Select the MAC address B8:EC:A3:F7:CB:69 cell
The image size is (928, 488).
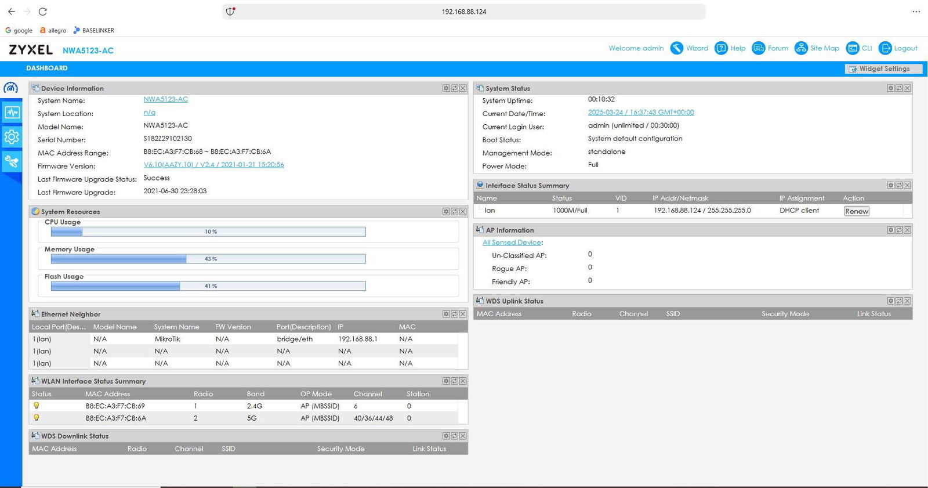click(115, 406)
